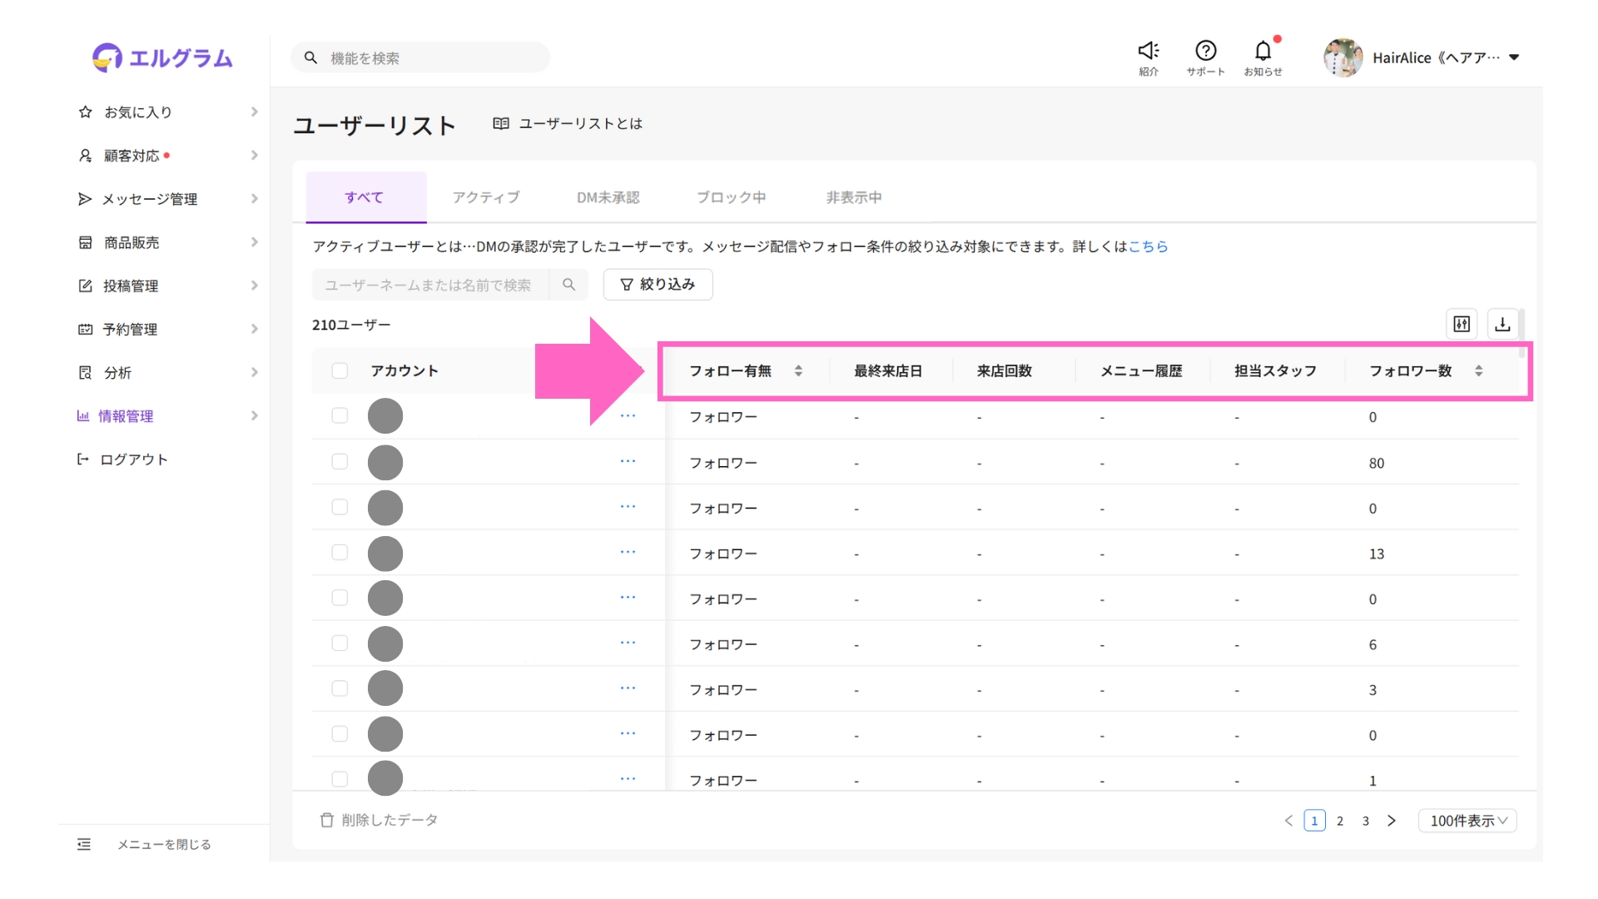This screenshot has width=1598, height=899.
Task: Toggle the select-all checkbox in header
Action: pos(340,370)
